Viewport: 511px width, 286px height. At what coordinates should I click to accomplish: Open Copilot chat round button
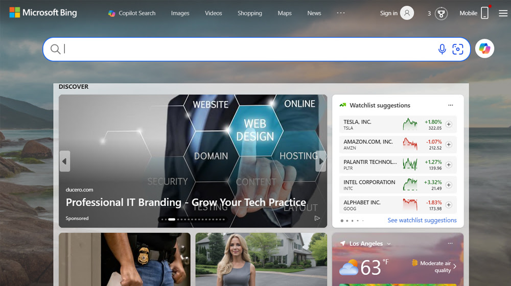(484, 49)
